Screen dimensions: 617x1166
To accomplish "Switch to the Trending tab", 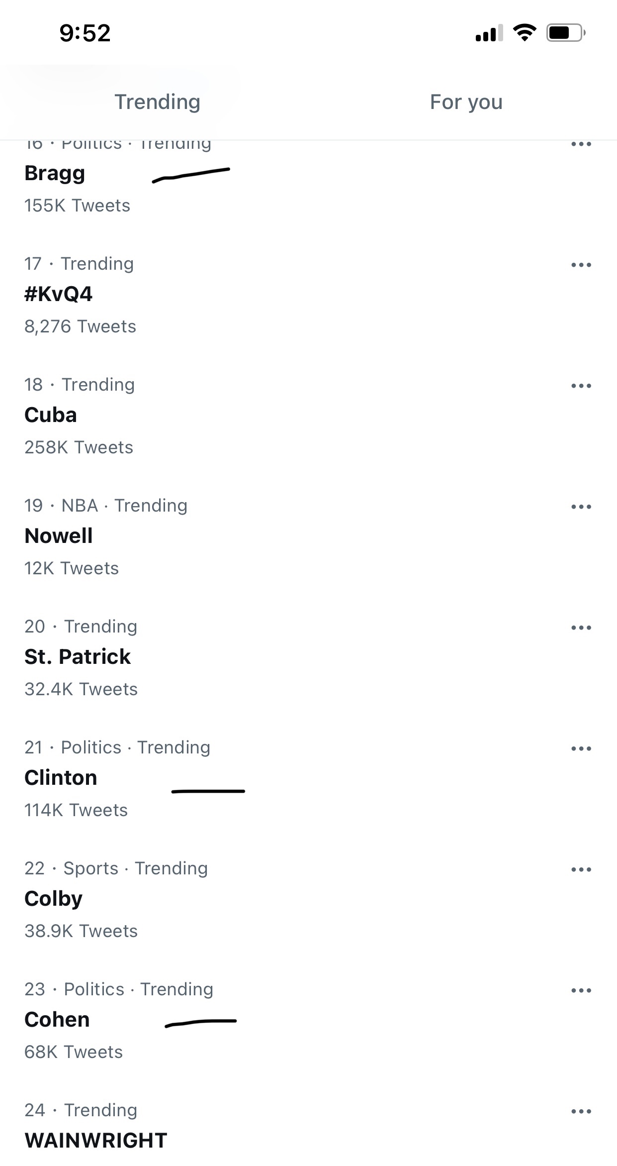I will click(157, 102).
